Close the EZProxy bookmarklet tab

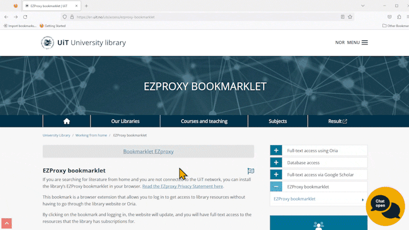pyautogui.click(x=76, y=6)
